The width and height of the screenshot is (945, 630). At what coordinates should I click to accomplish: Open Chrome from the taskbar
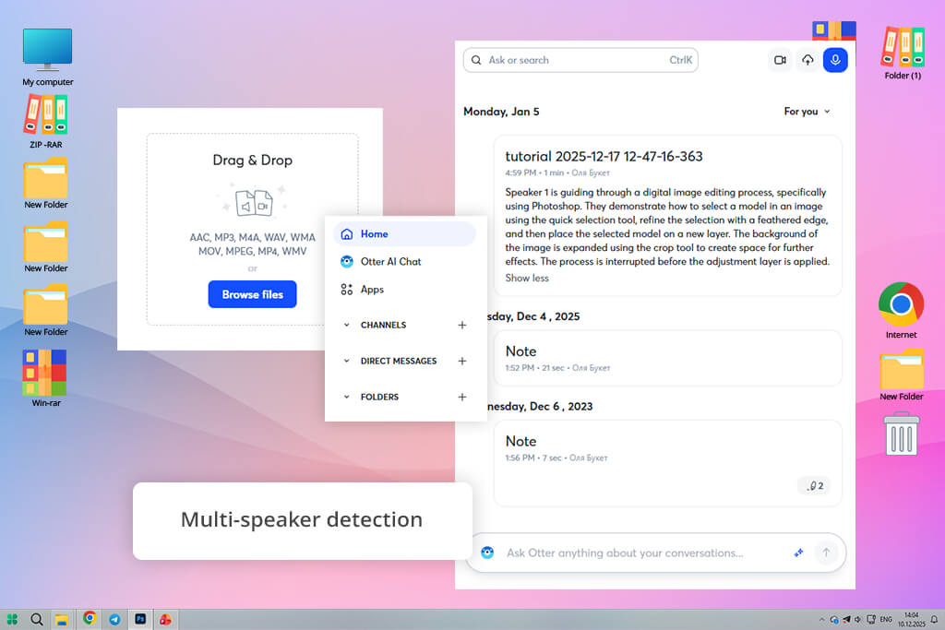[90, 618]
